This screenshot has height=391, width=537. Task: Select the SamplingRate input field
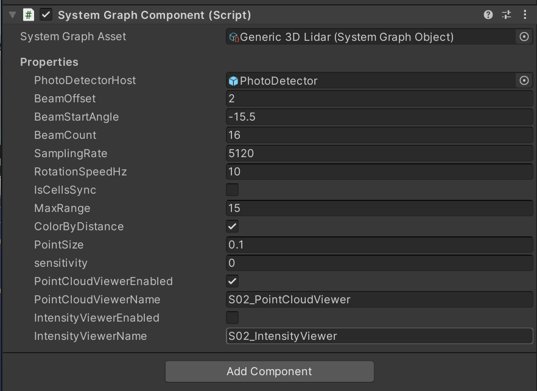379,153
